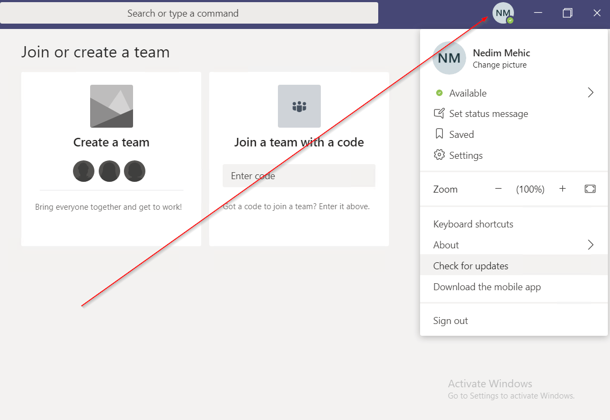Click the NM profile avatar in title bar
Image resolution: width=610 pixels, height=420 pixels.
click(x=503, y=13)
